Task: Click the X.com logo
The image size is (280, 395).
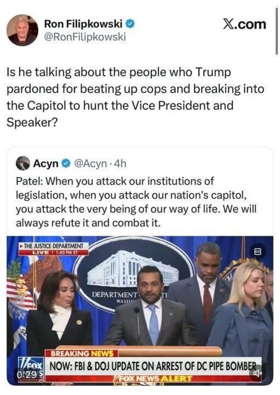Action: tap(244, 24)
